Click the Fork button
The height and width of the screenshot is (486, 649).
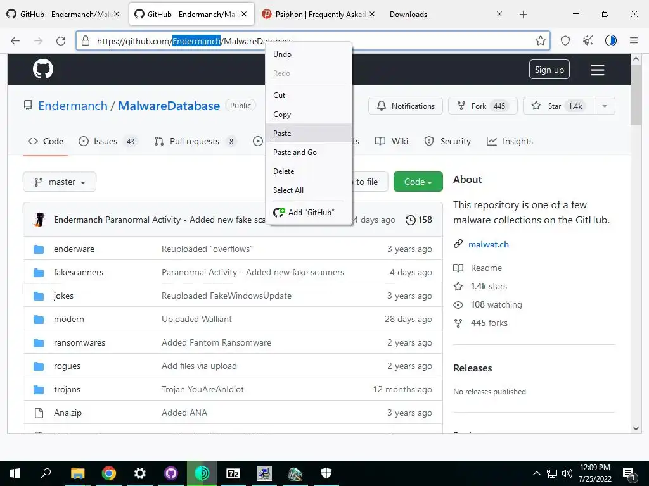pos(482,106)
